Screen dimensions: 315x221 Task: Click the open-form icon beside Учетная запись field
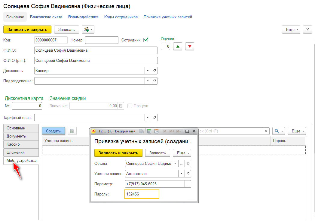click(x=188, y=174)
